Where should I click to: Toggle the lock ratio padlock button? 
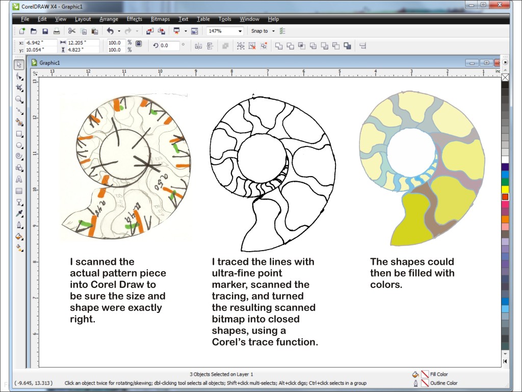tap(138, 45)
